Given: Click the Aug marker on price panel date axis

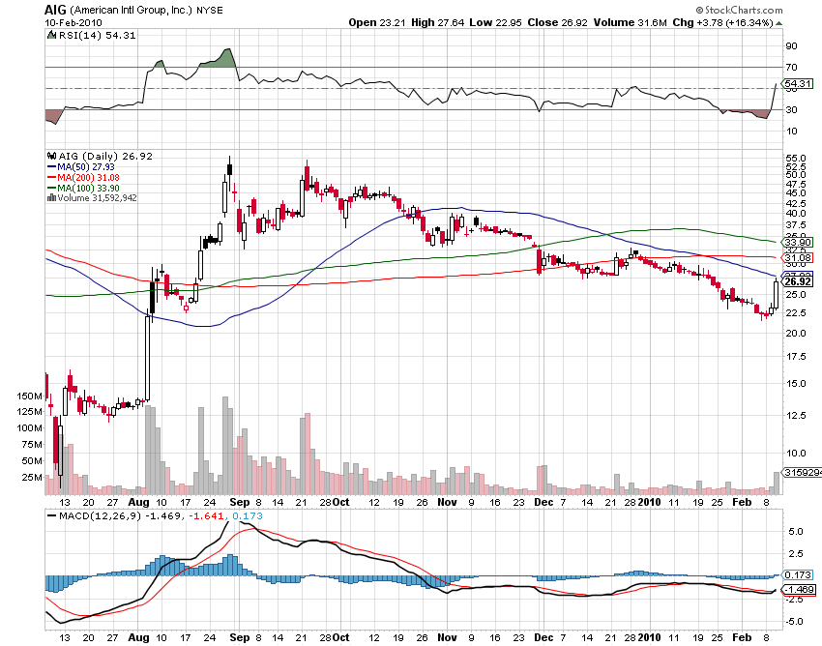Looking at the screenshot, I should pos(138,502).
